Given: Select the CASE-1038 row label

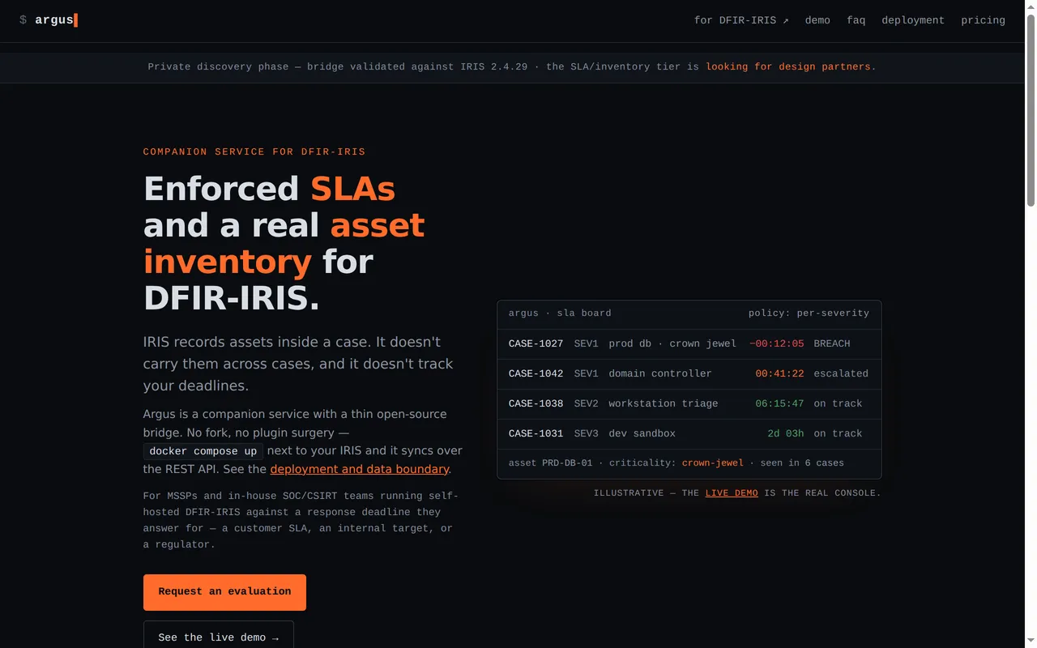Looking at the screenshot, I should (536, 403).
